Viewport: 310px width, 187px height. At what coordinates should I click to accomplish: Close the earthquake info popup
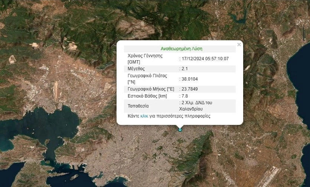[239, 45]
